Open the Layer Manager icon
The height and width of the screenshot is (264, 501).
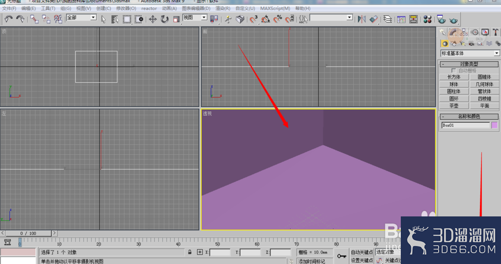click(388, 19)
